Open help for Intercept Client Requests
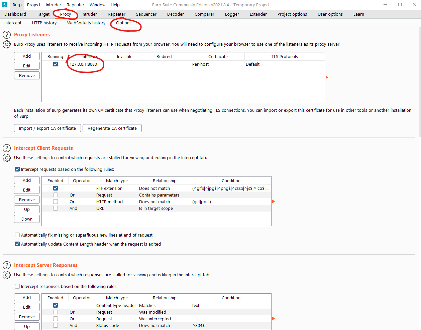This screenshot has height=330, width=421. coord(7,148)
